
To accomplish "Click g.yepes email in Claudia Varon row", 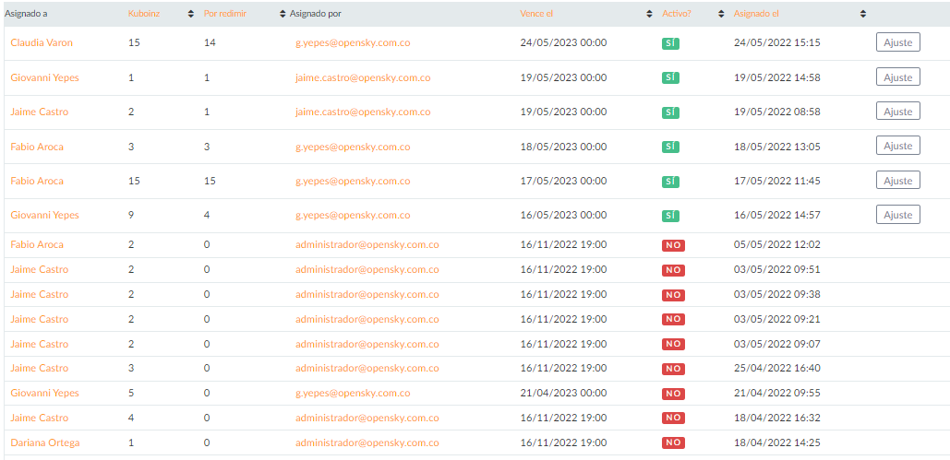I will click(x=354, y=43).
